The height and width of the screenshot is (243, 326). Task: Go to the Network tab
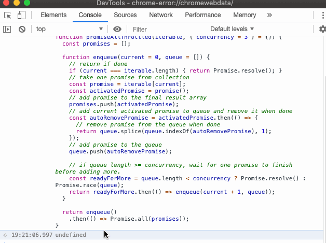[161, 15]
